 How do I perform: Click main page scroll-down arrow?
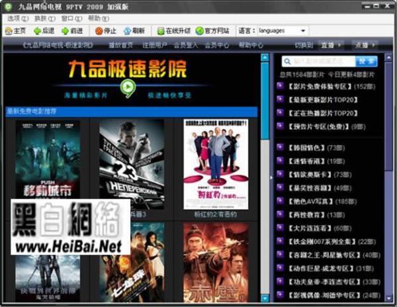(x=265, y=298)
